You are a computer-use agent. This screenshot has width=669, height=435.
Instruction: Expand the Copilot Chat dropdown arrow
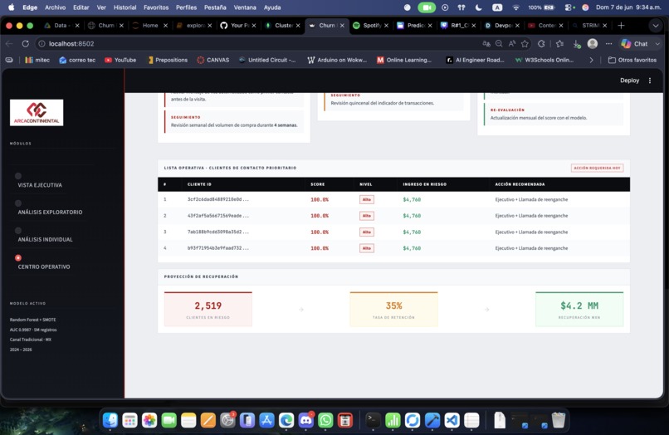pyautogui.click(x=657, y=43)
